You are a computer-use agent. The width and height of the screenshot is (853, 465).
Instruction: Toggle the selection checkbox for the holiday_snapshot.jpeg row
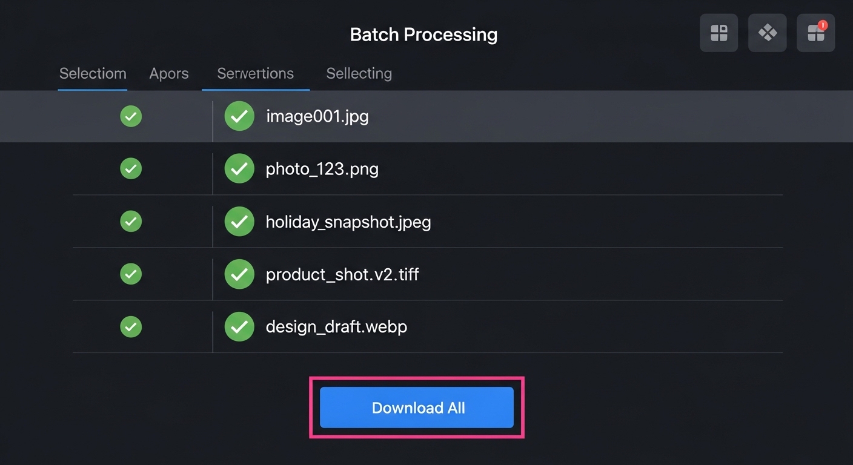pyautogui.click(x=131, y=222)
